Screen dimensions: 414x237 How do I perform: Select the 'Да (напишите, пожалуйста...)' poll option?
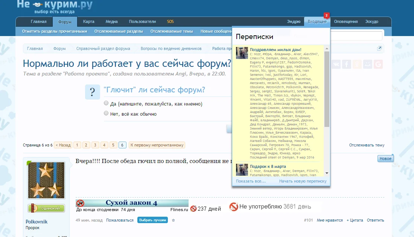[106, 103]
